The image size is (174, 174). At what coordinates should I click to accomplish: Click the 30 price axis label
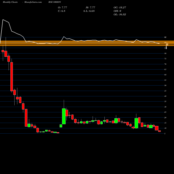click(165, 107)
